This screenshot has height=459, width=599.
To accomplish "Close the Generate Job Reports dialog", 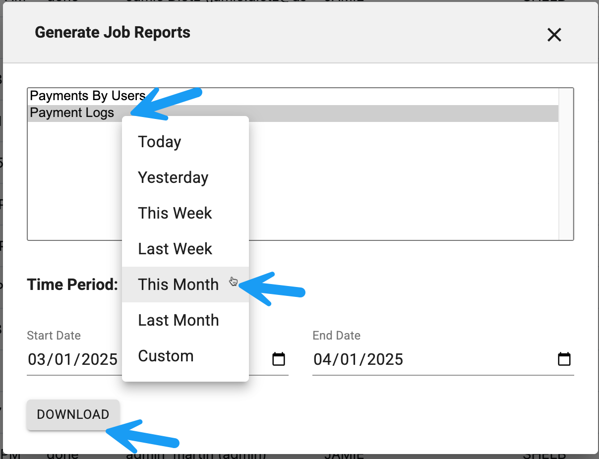I will click(554, 35).
